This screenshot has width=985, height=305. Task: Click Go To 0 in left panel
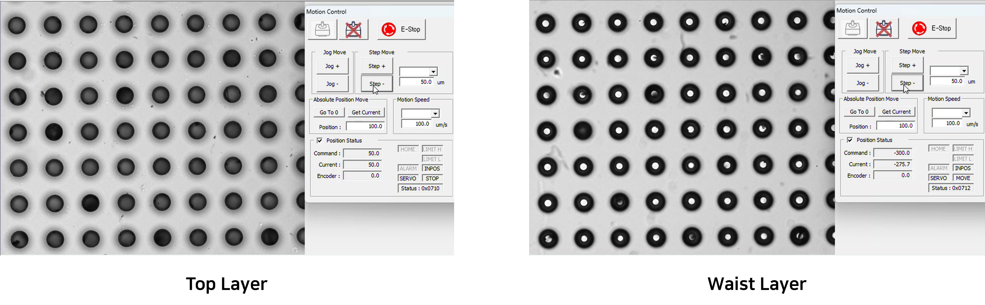pos(329,112)
